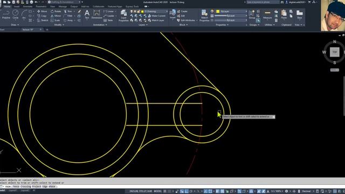The width and height of the screenshot is (345, 194).
Task: Activate the Copy tool
Action: pyautogui.click(x=42, y=16)
